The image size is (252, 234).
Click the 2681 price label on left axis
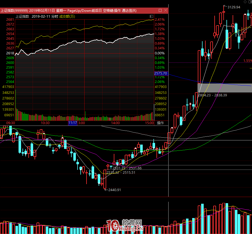coord(10,20)
